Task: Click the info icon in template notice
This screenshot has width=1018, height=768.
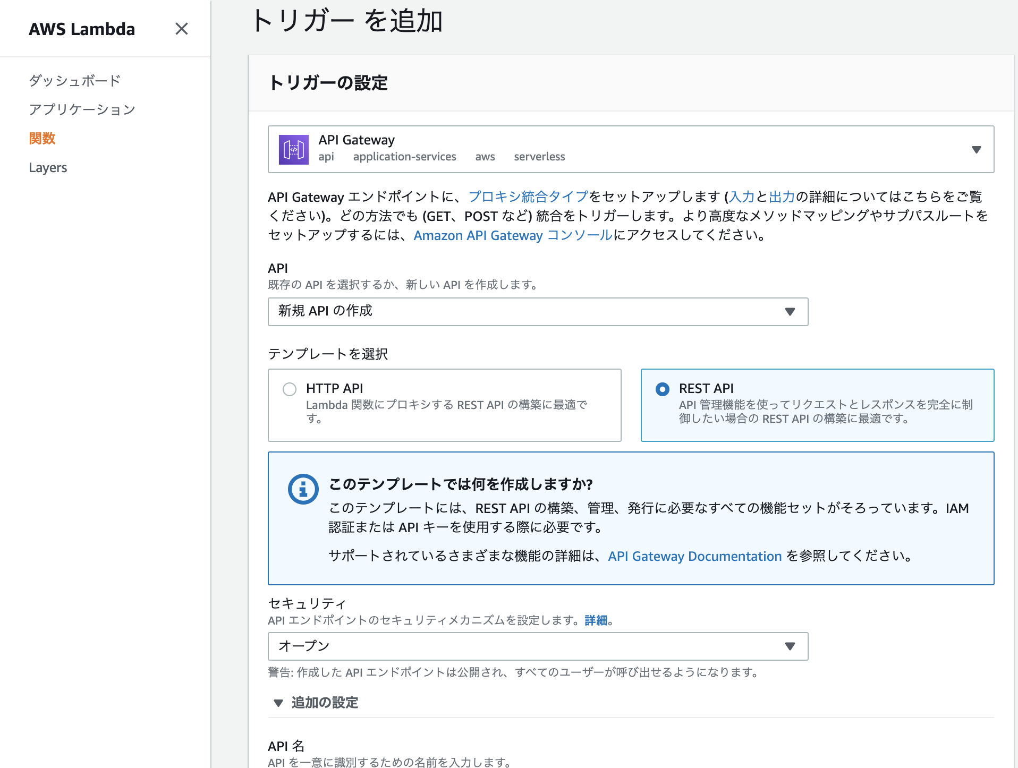Action: click(x=303, y=489)
